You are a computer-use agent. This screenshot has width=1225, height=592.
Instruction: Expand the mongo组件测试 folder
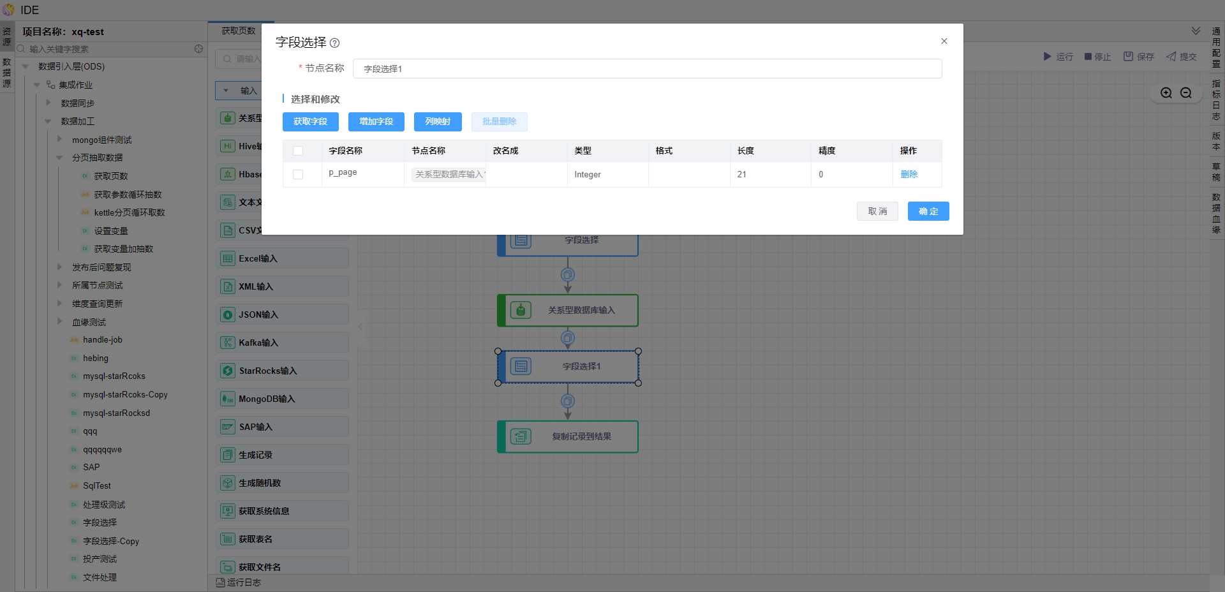pyautogui.click(x=59, y=139)
